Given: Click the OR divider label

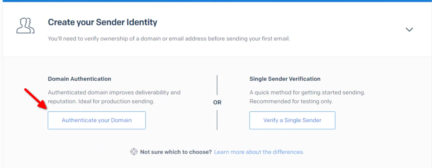Looking at the screenshot, I should tap(217, 103).
